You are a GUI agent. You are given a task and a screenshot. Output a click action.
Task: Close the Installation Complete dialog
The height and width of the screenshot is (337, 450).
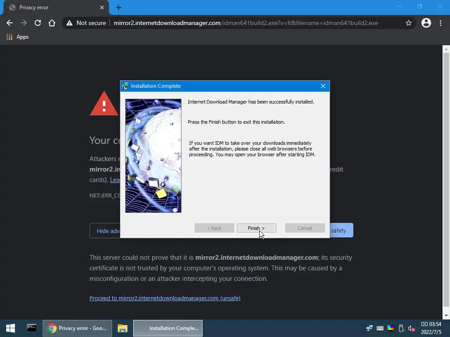[323, 86]
